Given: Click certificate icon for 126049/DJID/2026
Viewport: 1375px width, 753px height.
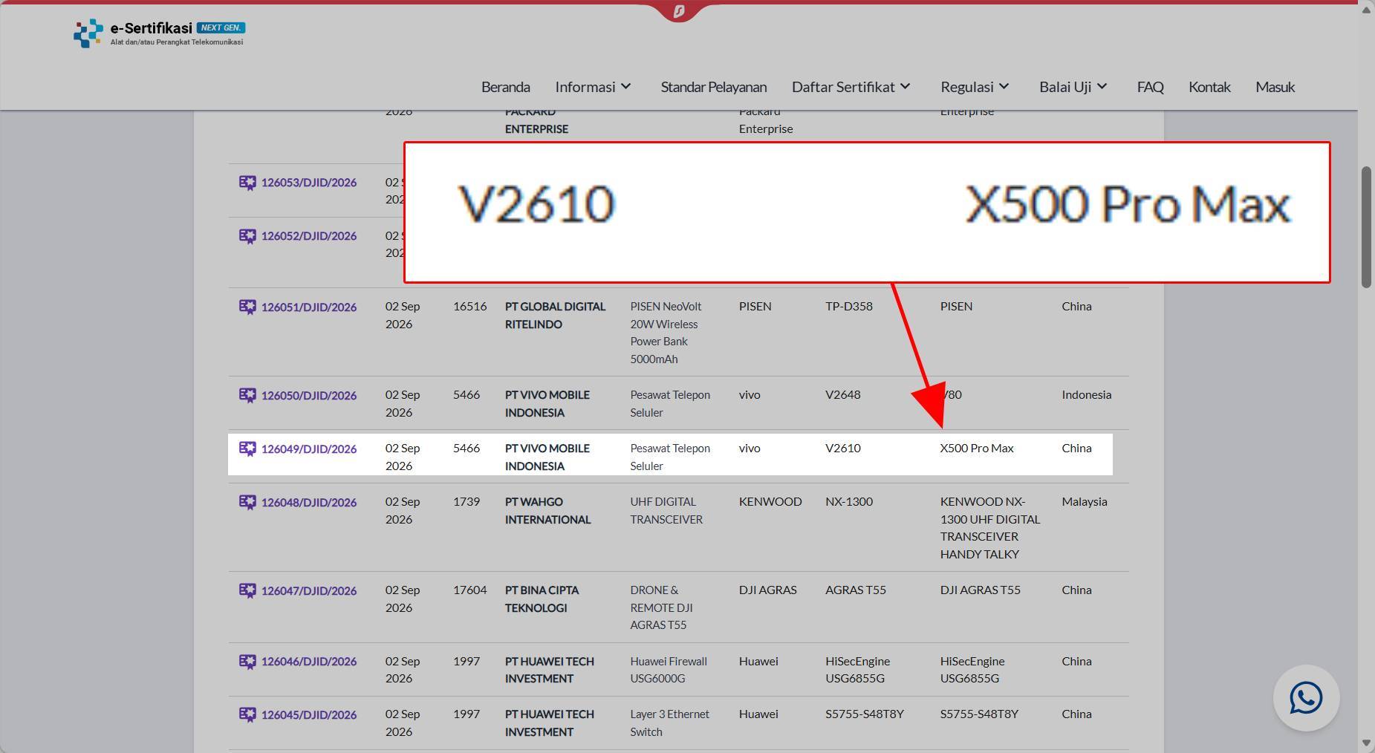Looking at the screenshot, I should (x=247, y=449).
